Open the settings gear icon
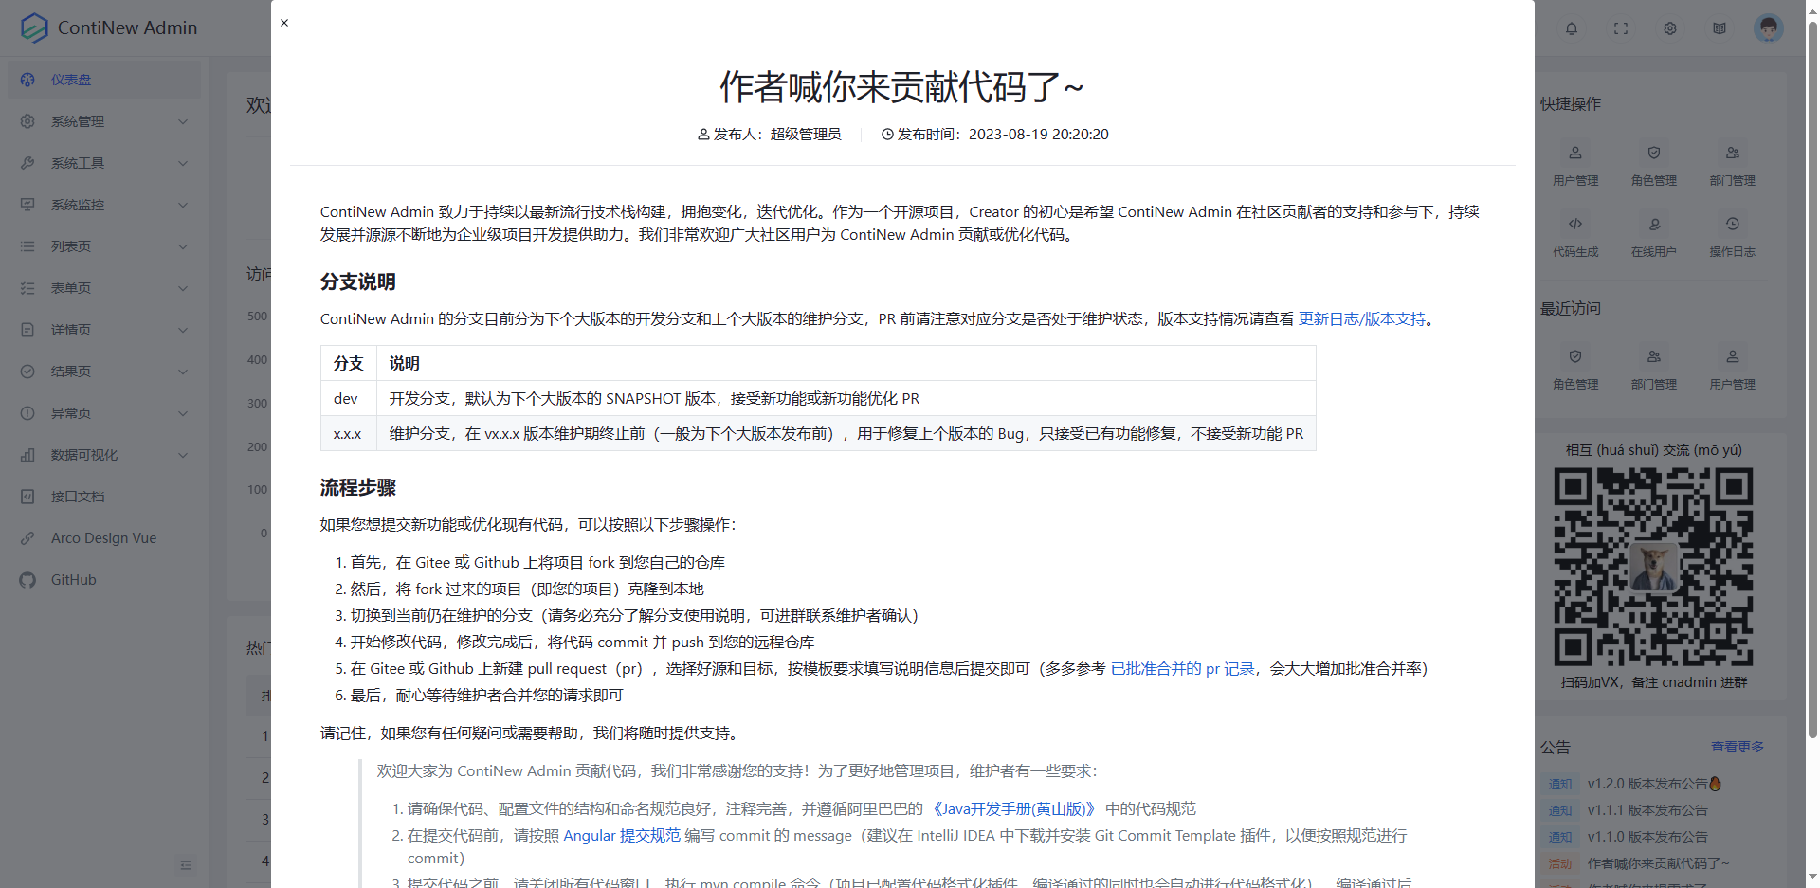Viewport: 1820px width, 888px height. pyautogui.click(x=1670, y=28)
